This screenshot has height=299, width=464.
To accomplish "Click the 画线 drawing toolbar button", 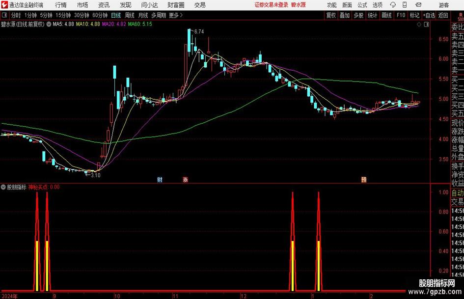I will (386, 15).
